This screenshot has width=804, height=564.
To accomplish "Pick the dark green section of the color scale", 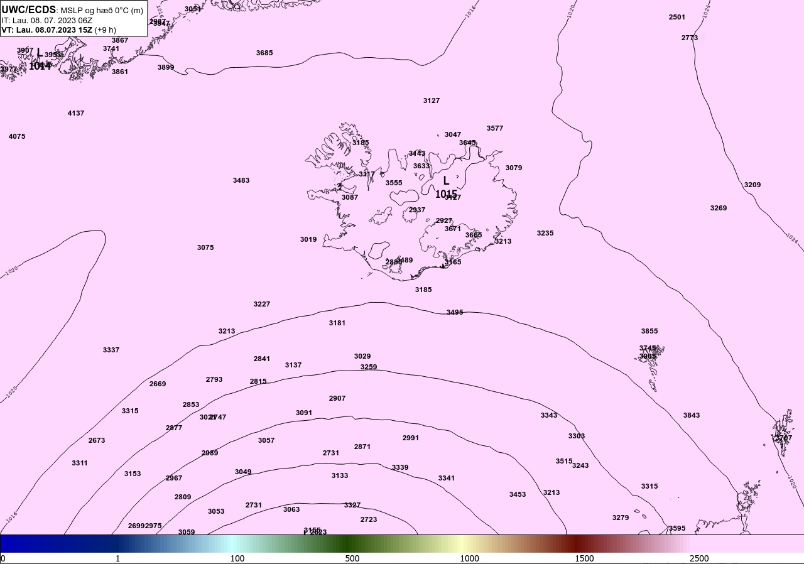I will point(349,543).
